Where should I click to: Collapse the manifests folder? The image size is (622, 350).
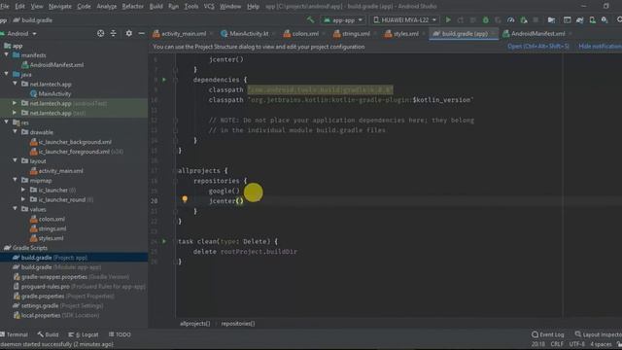[x=7, y=55]
